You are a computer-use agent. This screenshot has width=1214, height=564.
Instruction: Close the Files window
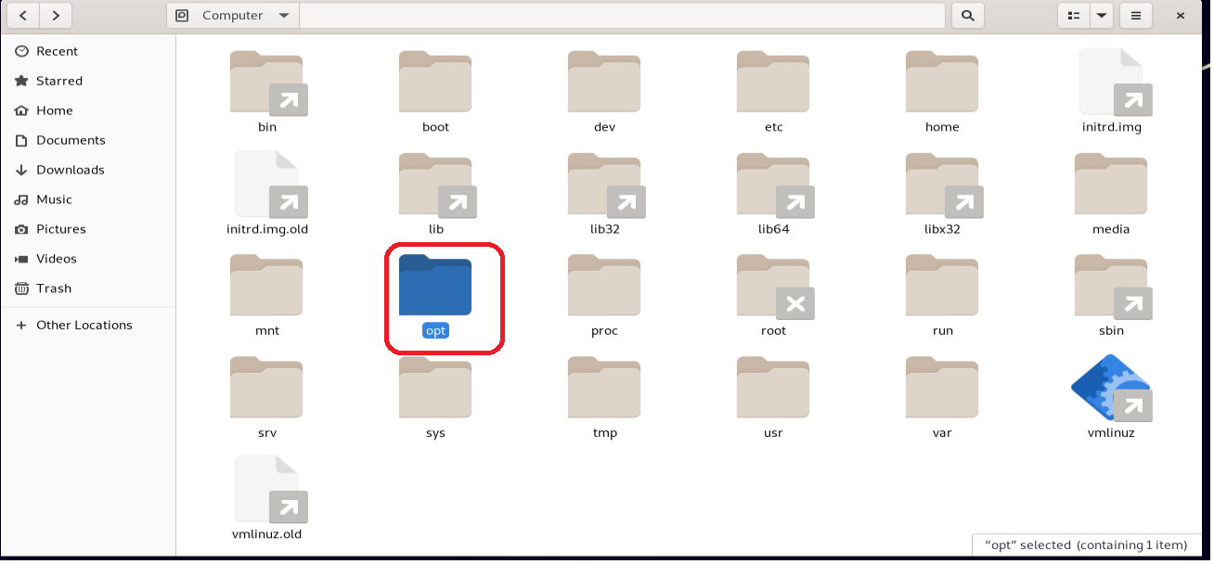point(1181,15)
